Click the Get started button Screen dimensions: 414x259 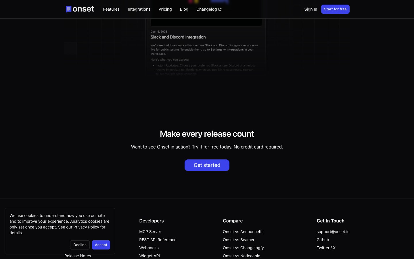pyautogui.click(x=207, y=165)
